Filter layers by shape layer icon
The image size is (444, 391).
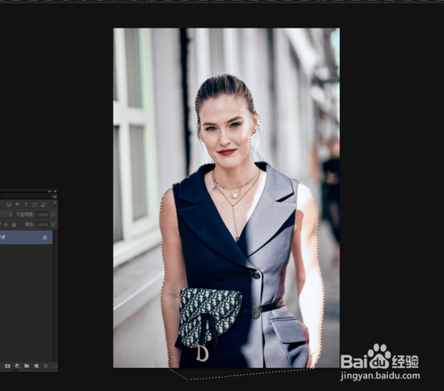[35, 205]
